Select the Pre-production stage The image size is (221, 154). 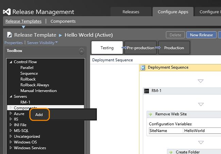point(140,48)
